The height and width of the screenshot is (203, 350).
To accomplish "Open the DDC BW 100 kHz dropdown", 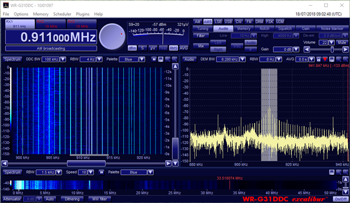I will (x=63, y=59).
